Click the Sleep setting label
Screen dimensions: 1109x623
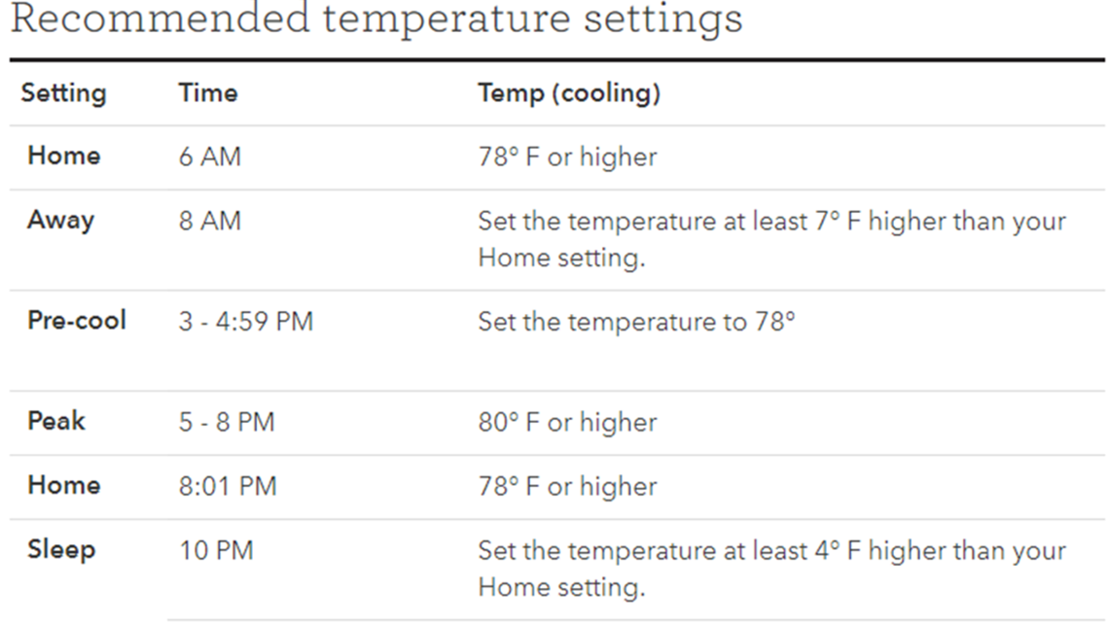point(61,550)
